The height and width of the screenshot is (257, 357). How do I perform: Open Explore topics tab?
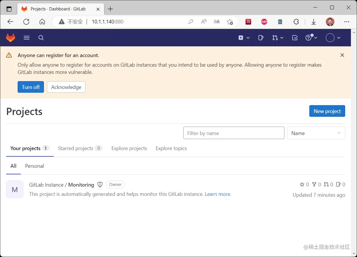click(x=171, y=148)
